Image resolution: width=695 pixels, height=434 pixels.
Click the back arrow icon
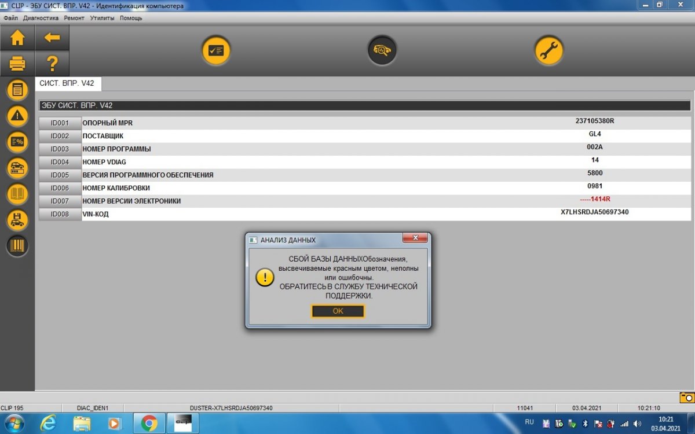click(52, 38)
